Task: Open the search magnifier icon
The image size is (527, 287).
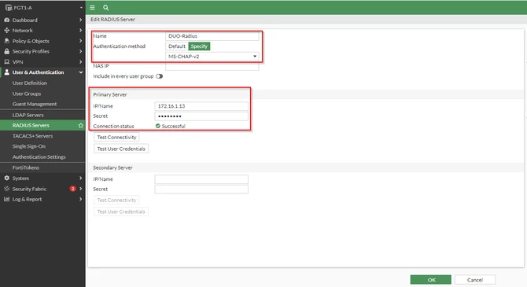Action: point(106,7)
